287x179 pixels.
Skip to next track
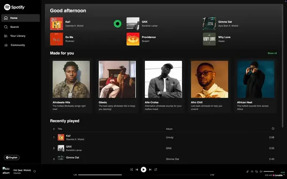(x=150, y=170)
